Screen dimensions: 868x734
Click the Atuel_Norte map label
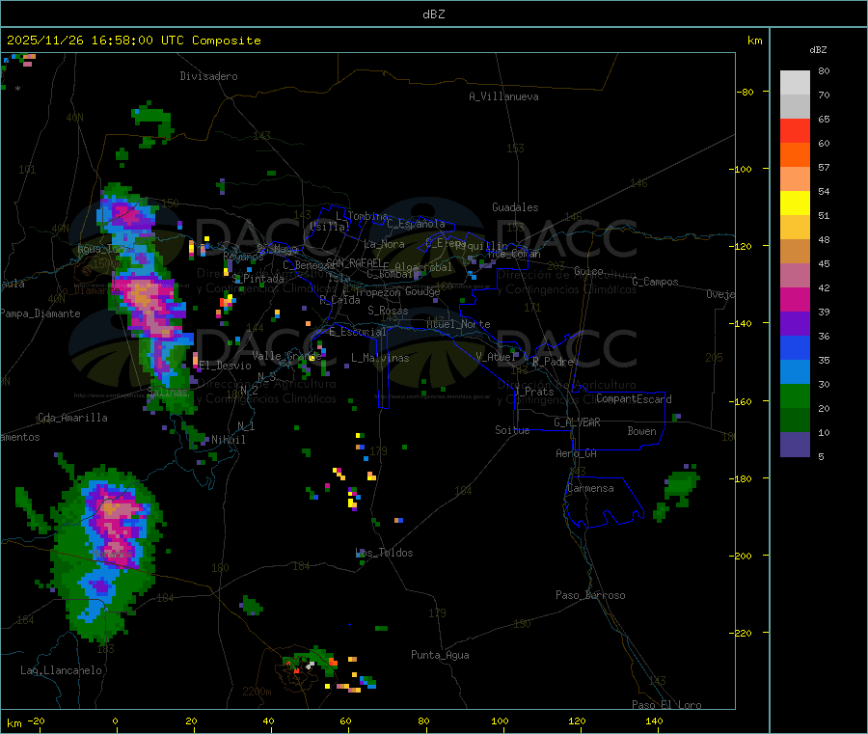tap(458, 324)
